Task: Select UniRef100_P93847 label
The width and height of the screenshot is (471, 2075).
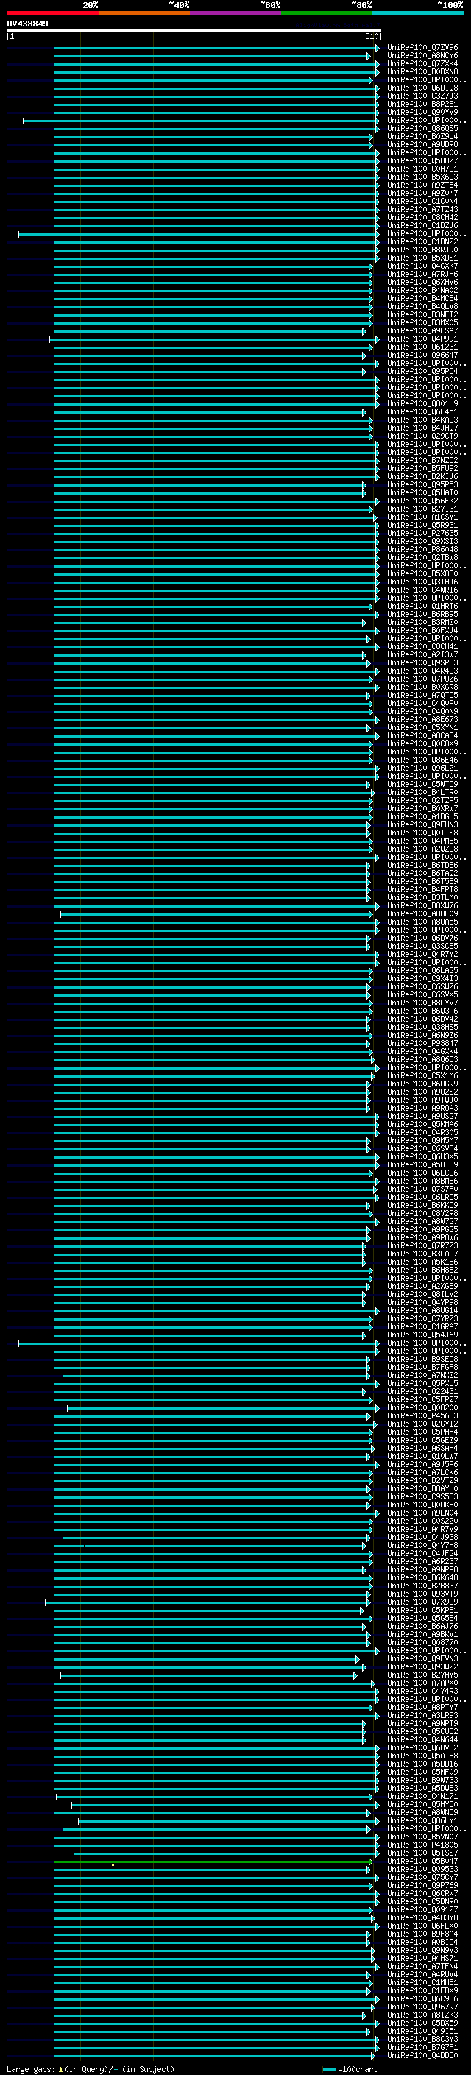Action: [422, 1043]
